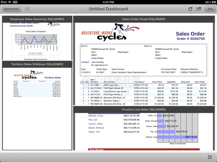Select Territory Sales Drilldown SQL2008R2 header
217x162 pixels.
click(x=37, y=64)
